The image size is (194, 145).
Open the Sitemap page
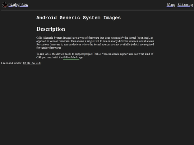tap(185, 5)
